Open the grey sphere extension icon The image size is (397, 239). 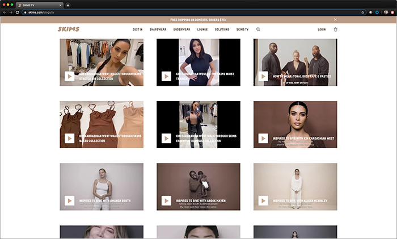371,12
